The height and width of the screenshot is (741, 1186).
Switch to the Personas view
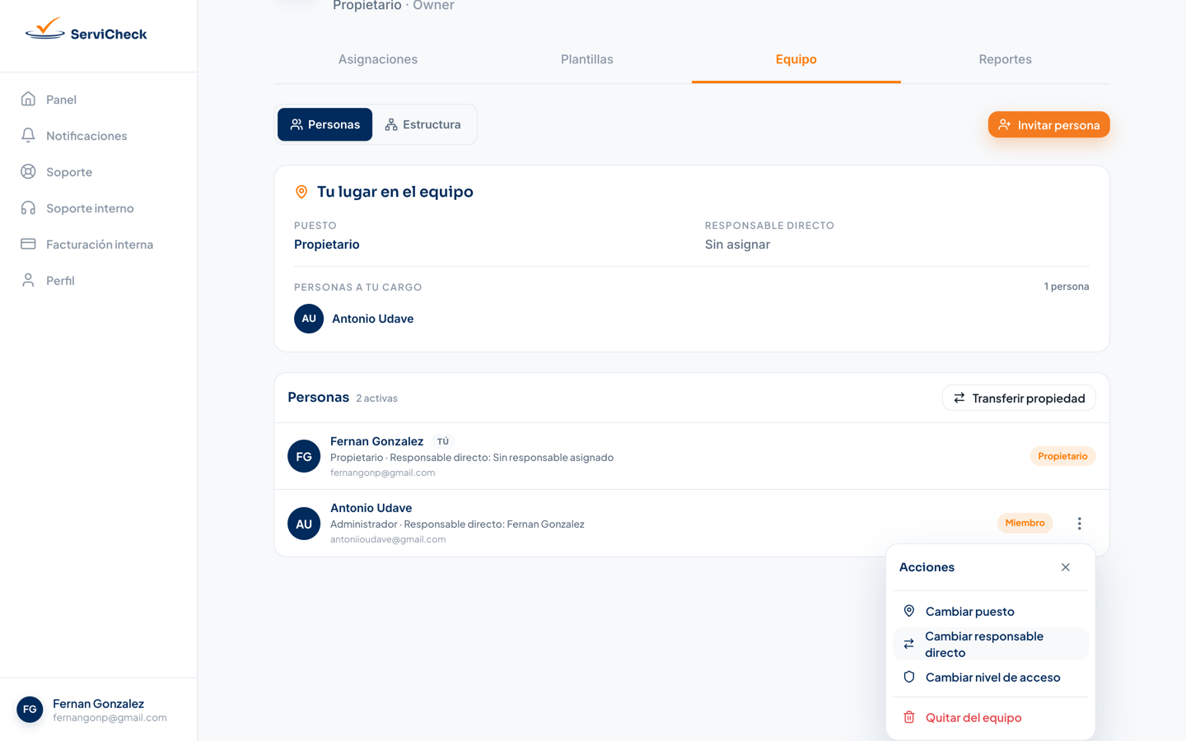pyautogui.click(x=325, y=124)
